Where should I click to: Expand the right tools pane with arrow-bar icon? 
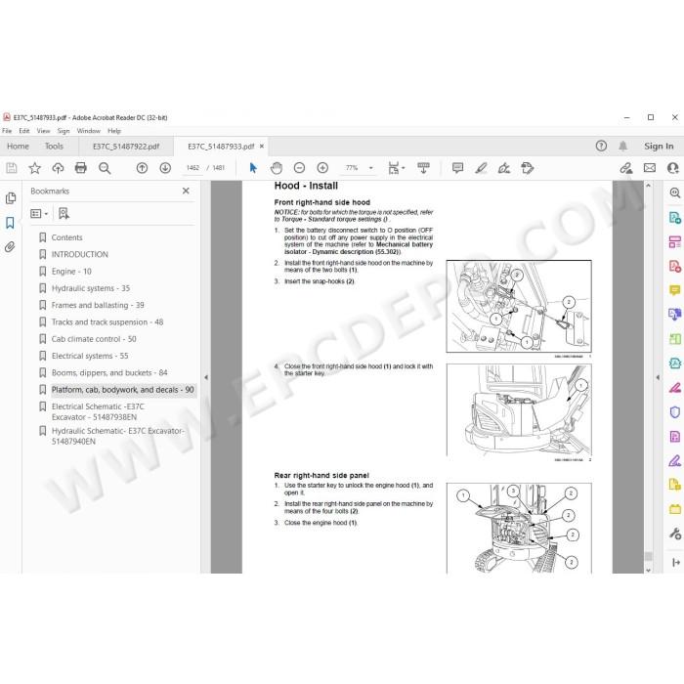pyautogui.click(x=676, y=562)
